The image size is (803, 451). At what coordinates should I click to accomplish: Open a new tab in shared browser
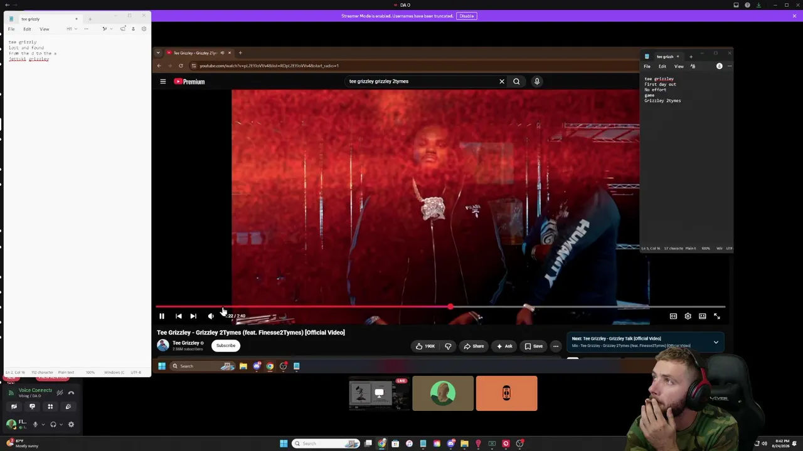(x=240, y=53)
